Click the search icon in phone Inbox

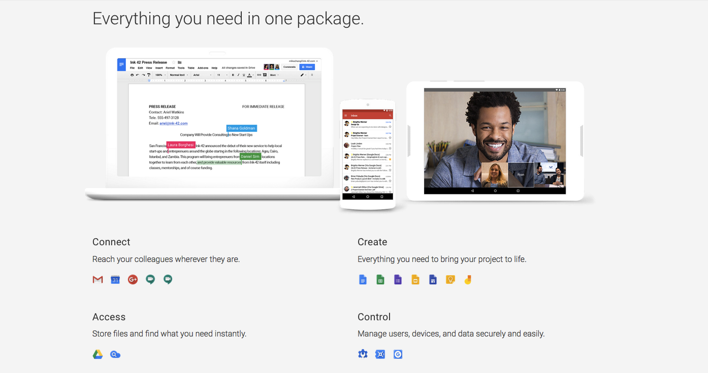coord(390,116)
